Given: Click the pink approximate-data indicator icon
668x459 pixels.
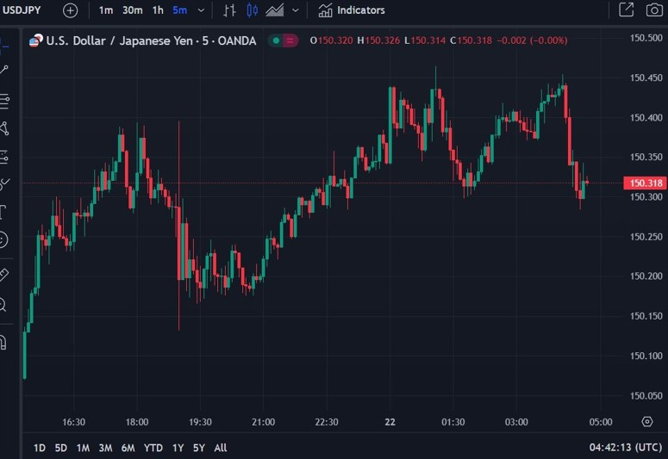Looking at the screenshot, I should pos(290,40).
